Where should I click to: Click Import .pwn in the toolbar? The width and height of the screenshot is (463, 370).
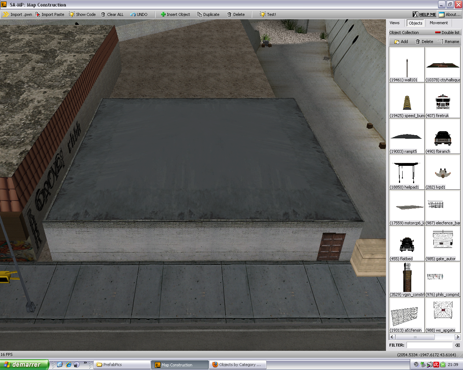tap(17, 14)
